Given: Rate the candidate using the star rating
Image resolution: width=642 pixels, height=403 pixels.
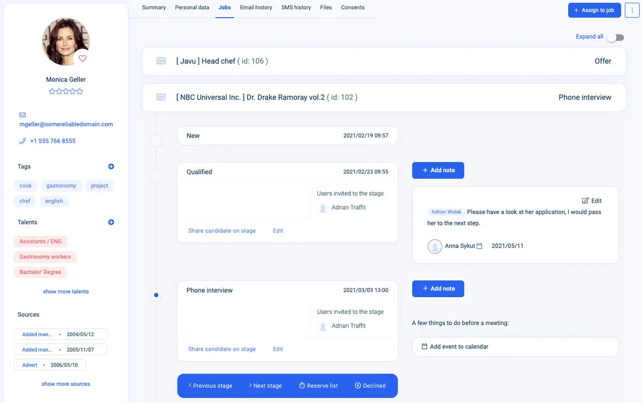Looking at the screenshot, I should point(66,92).
